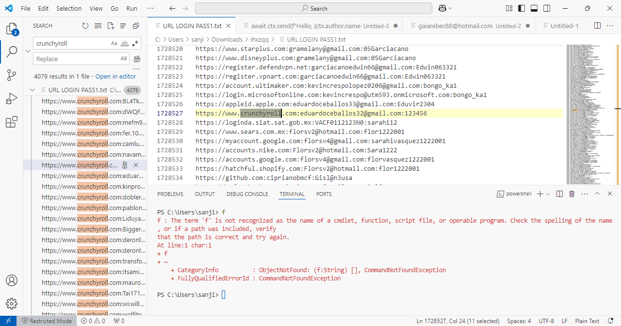The image size is (621, 326).
Task: Click the Kill Terminal trash icon
Action: pyautogui.click(x=572, y=194)
